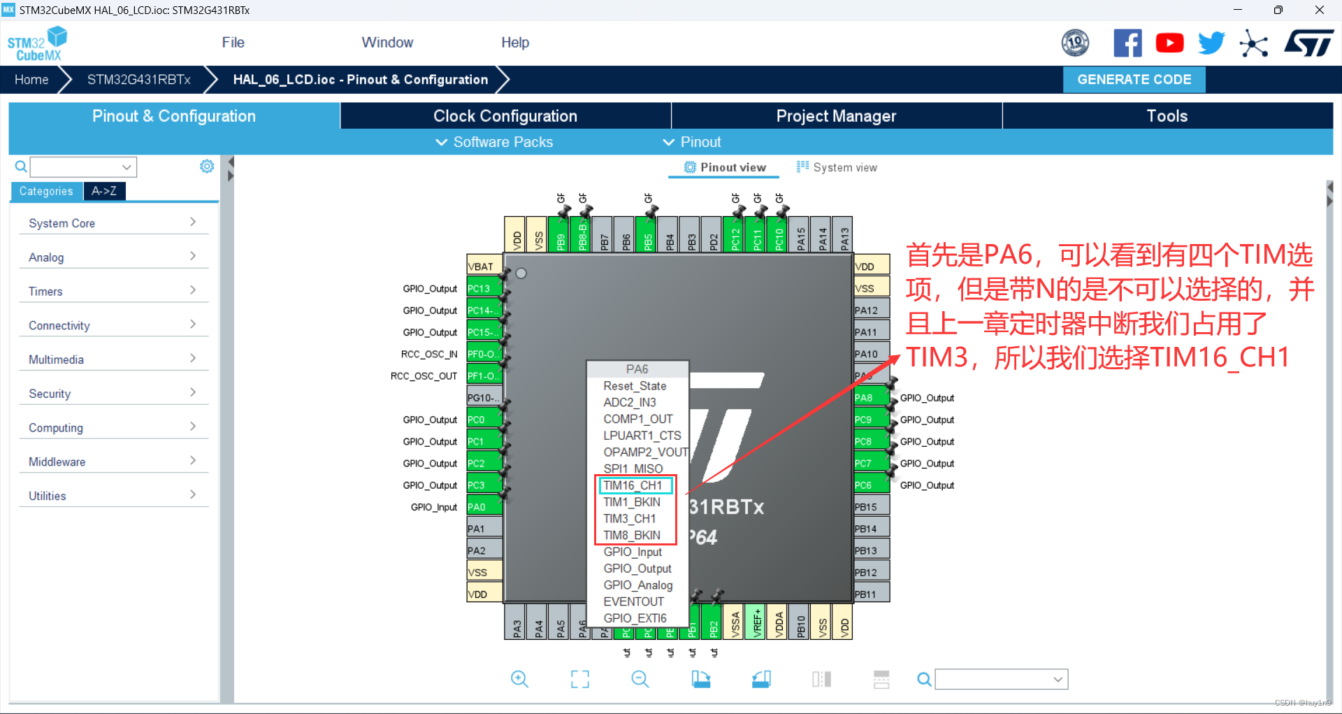Choose GPIO_Output in PA6 menu
Viewport: 1342px width, 714px height.
[x=637, y=569]
